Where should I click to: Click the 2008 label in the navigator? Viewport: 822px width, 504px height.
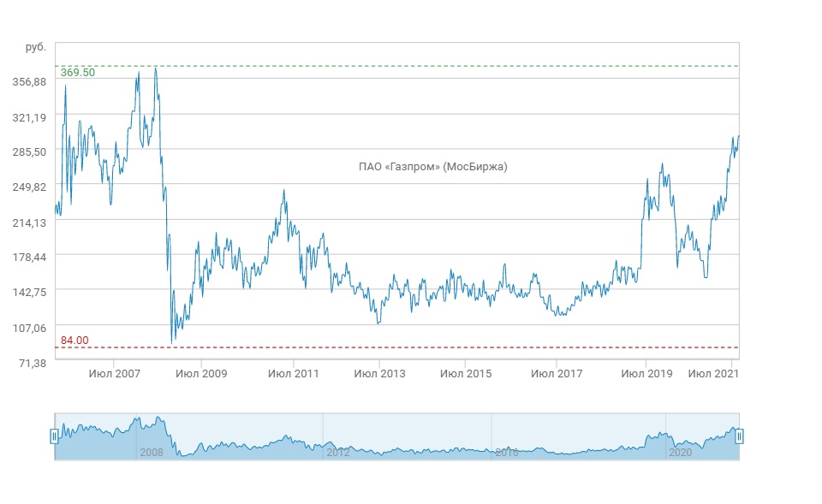click(150, 452)
